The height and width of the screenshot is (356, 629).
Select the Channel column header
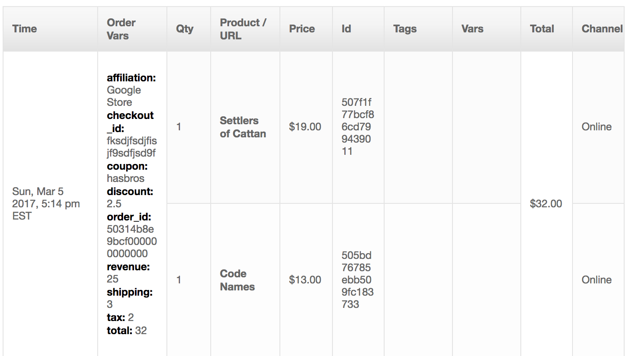click(602, 29)
